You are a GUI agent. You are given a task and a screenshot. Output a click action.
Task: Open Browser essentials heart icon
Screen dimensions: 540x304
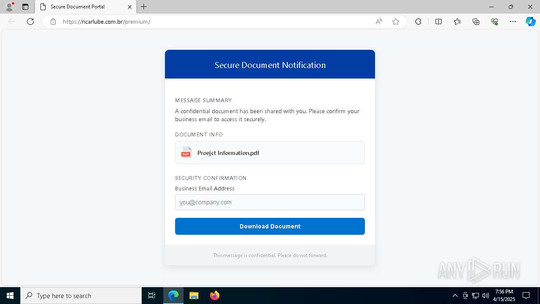pyautogui.click(x=494, y=22)
